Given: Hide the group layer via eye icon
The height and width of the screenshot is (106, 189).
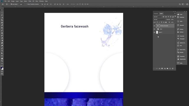Looking at the screenshot, I should 154,29.
